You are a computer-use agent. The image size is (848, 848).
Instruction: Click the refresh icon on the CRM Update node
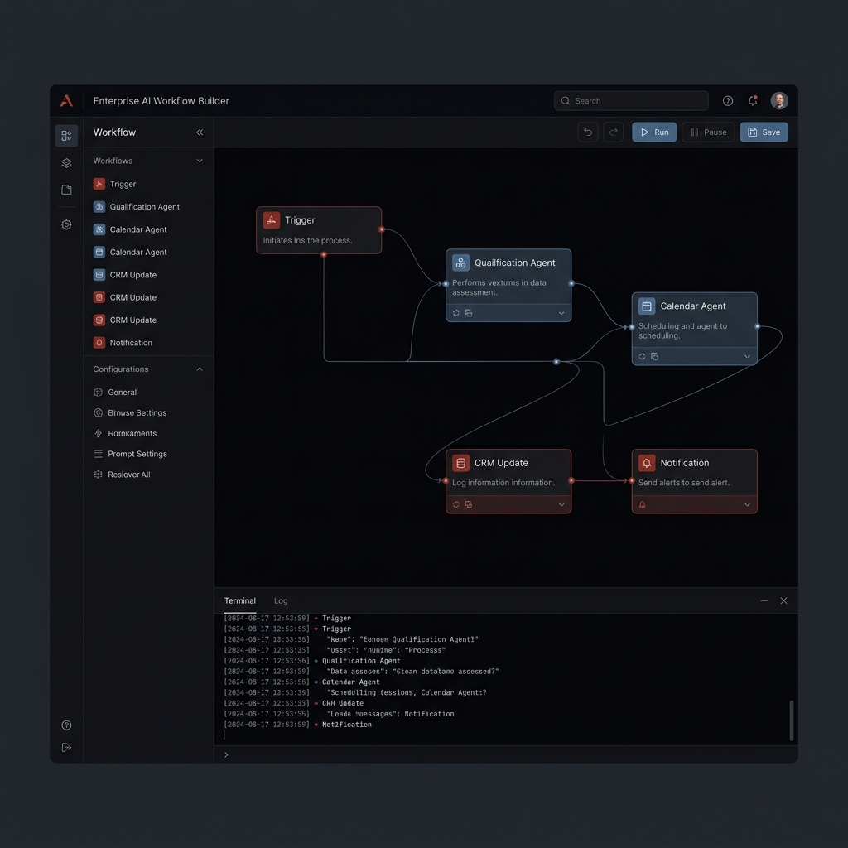[x=455, y=503]
